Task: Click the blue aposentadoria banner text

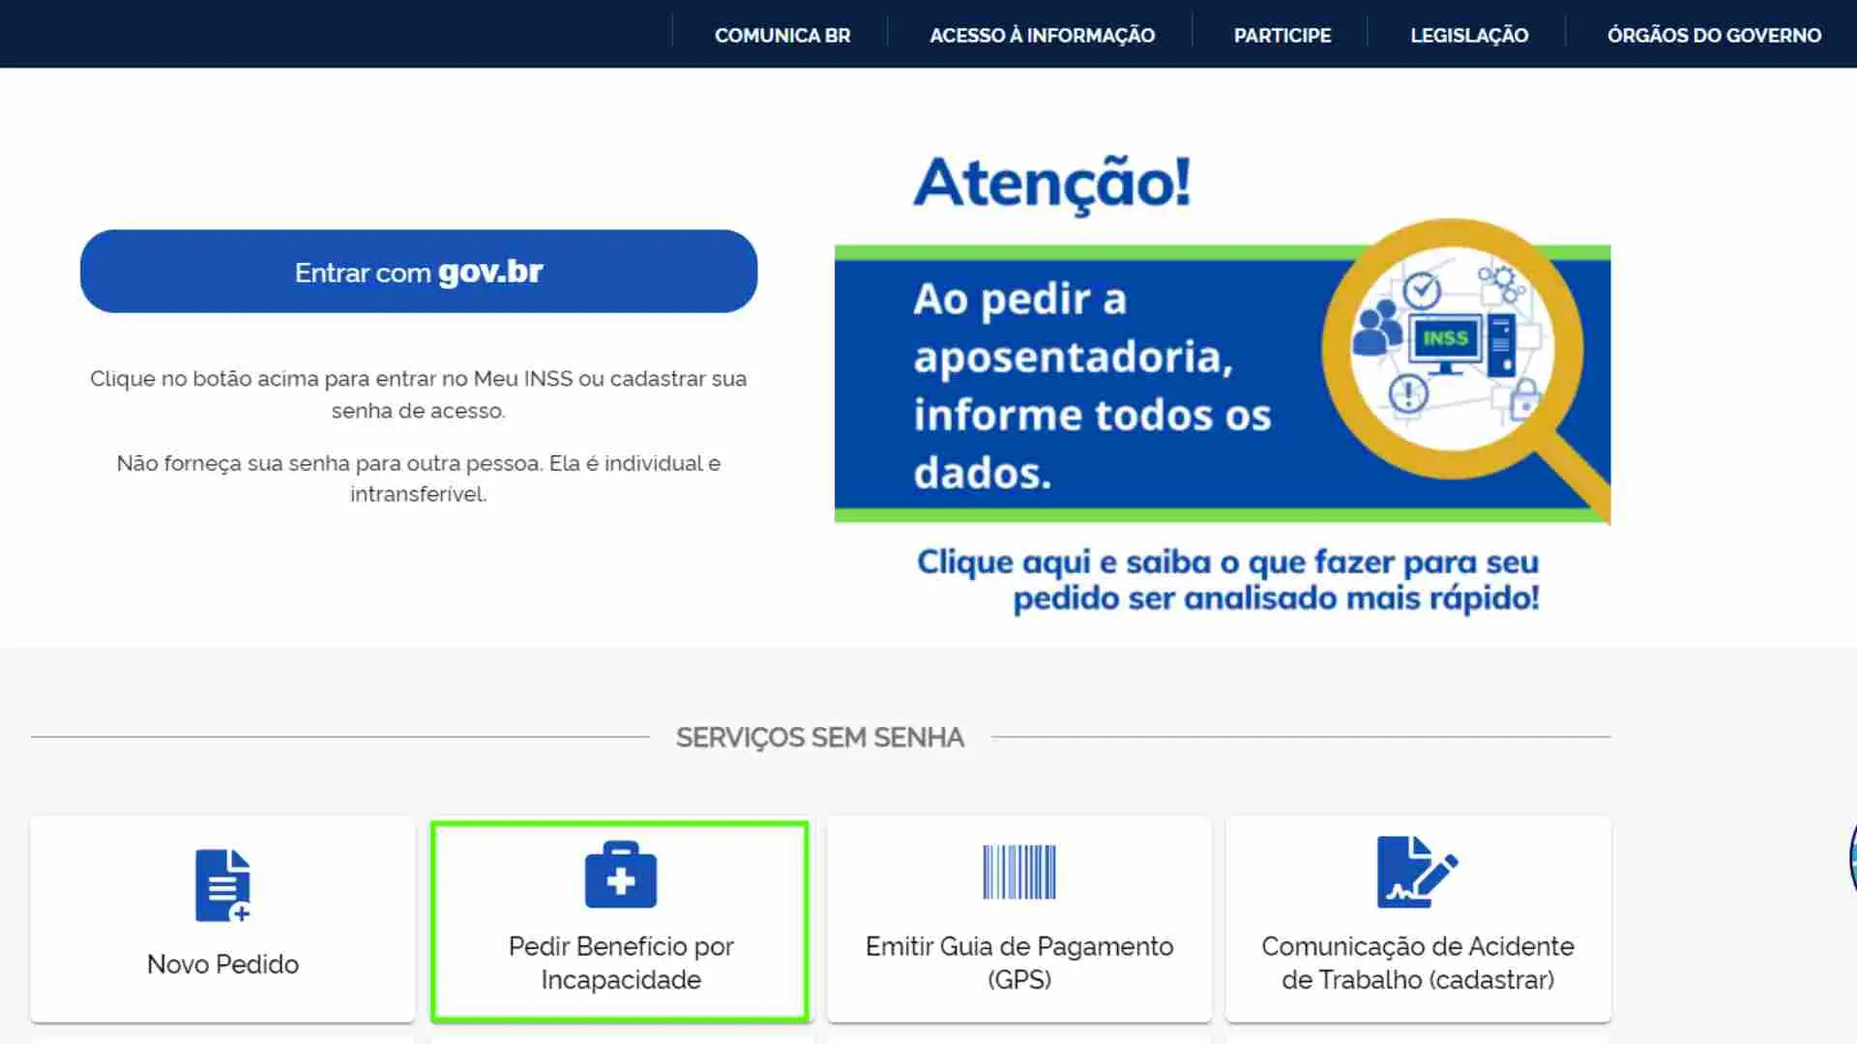Action: [1092, 386]
